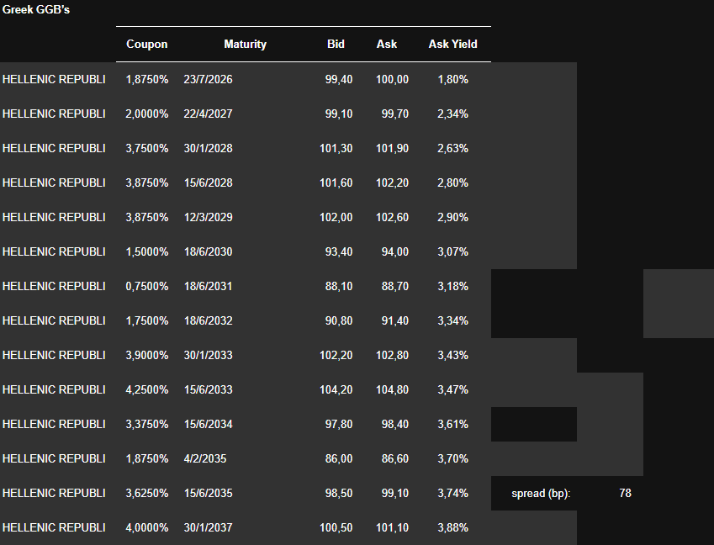
Task: Select the 18/6/2031 maturity cell
Action: (x=208, y=287)
